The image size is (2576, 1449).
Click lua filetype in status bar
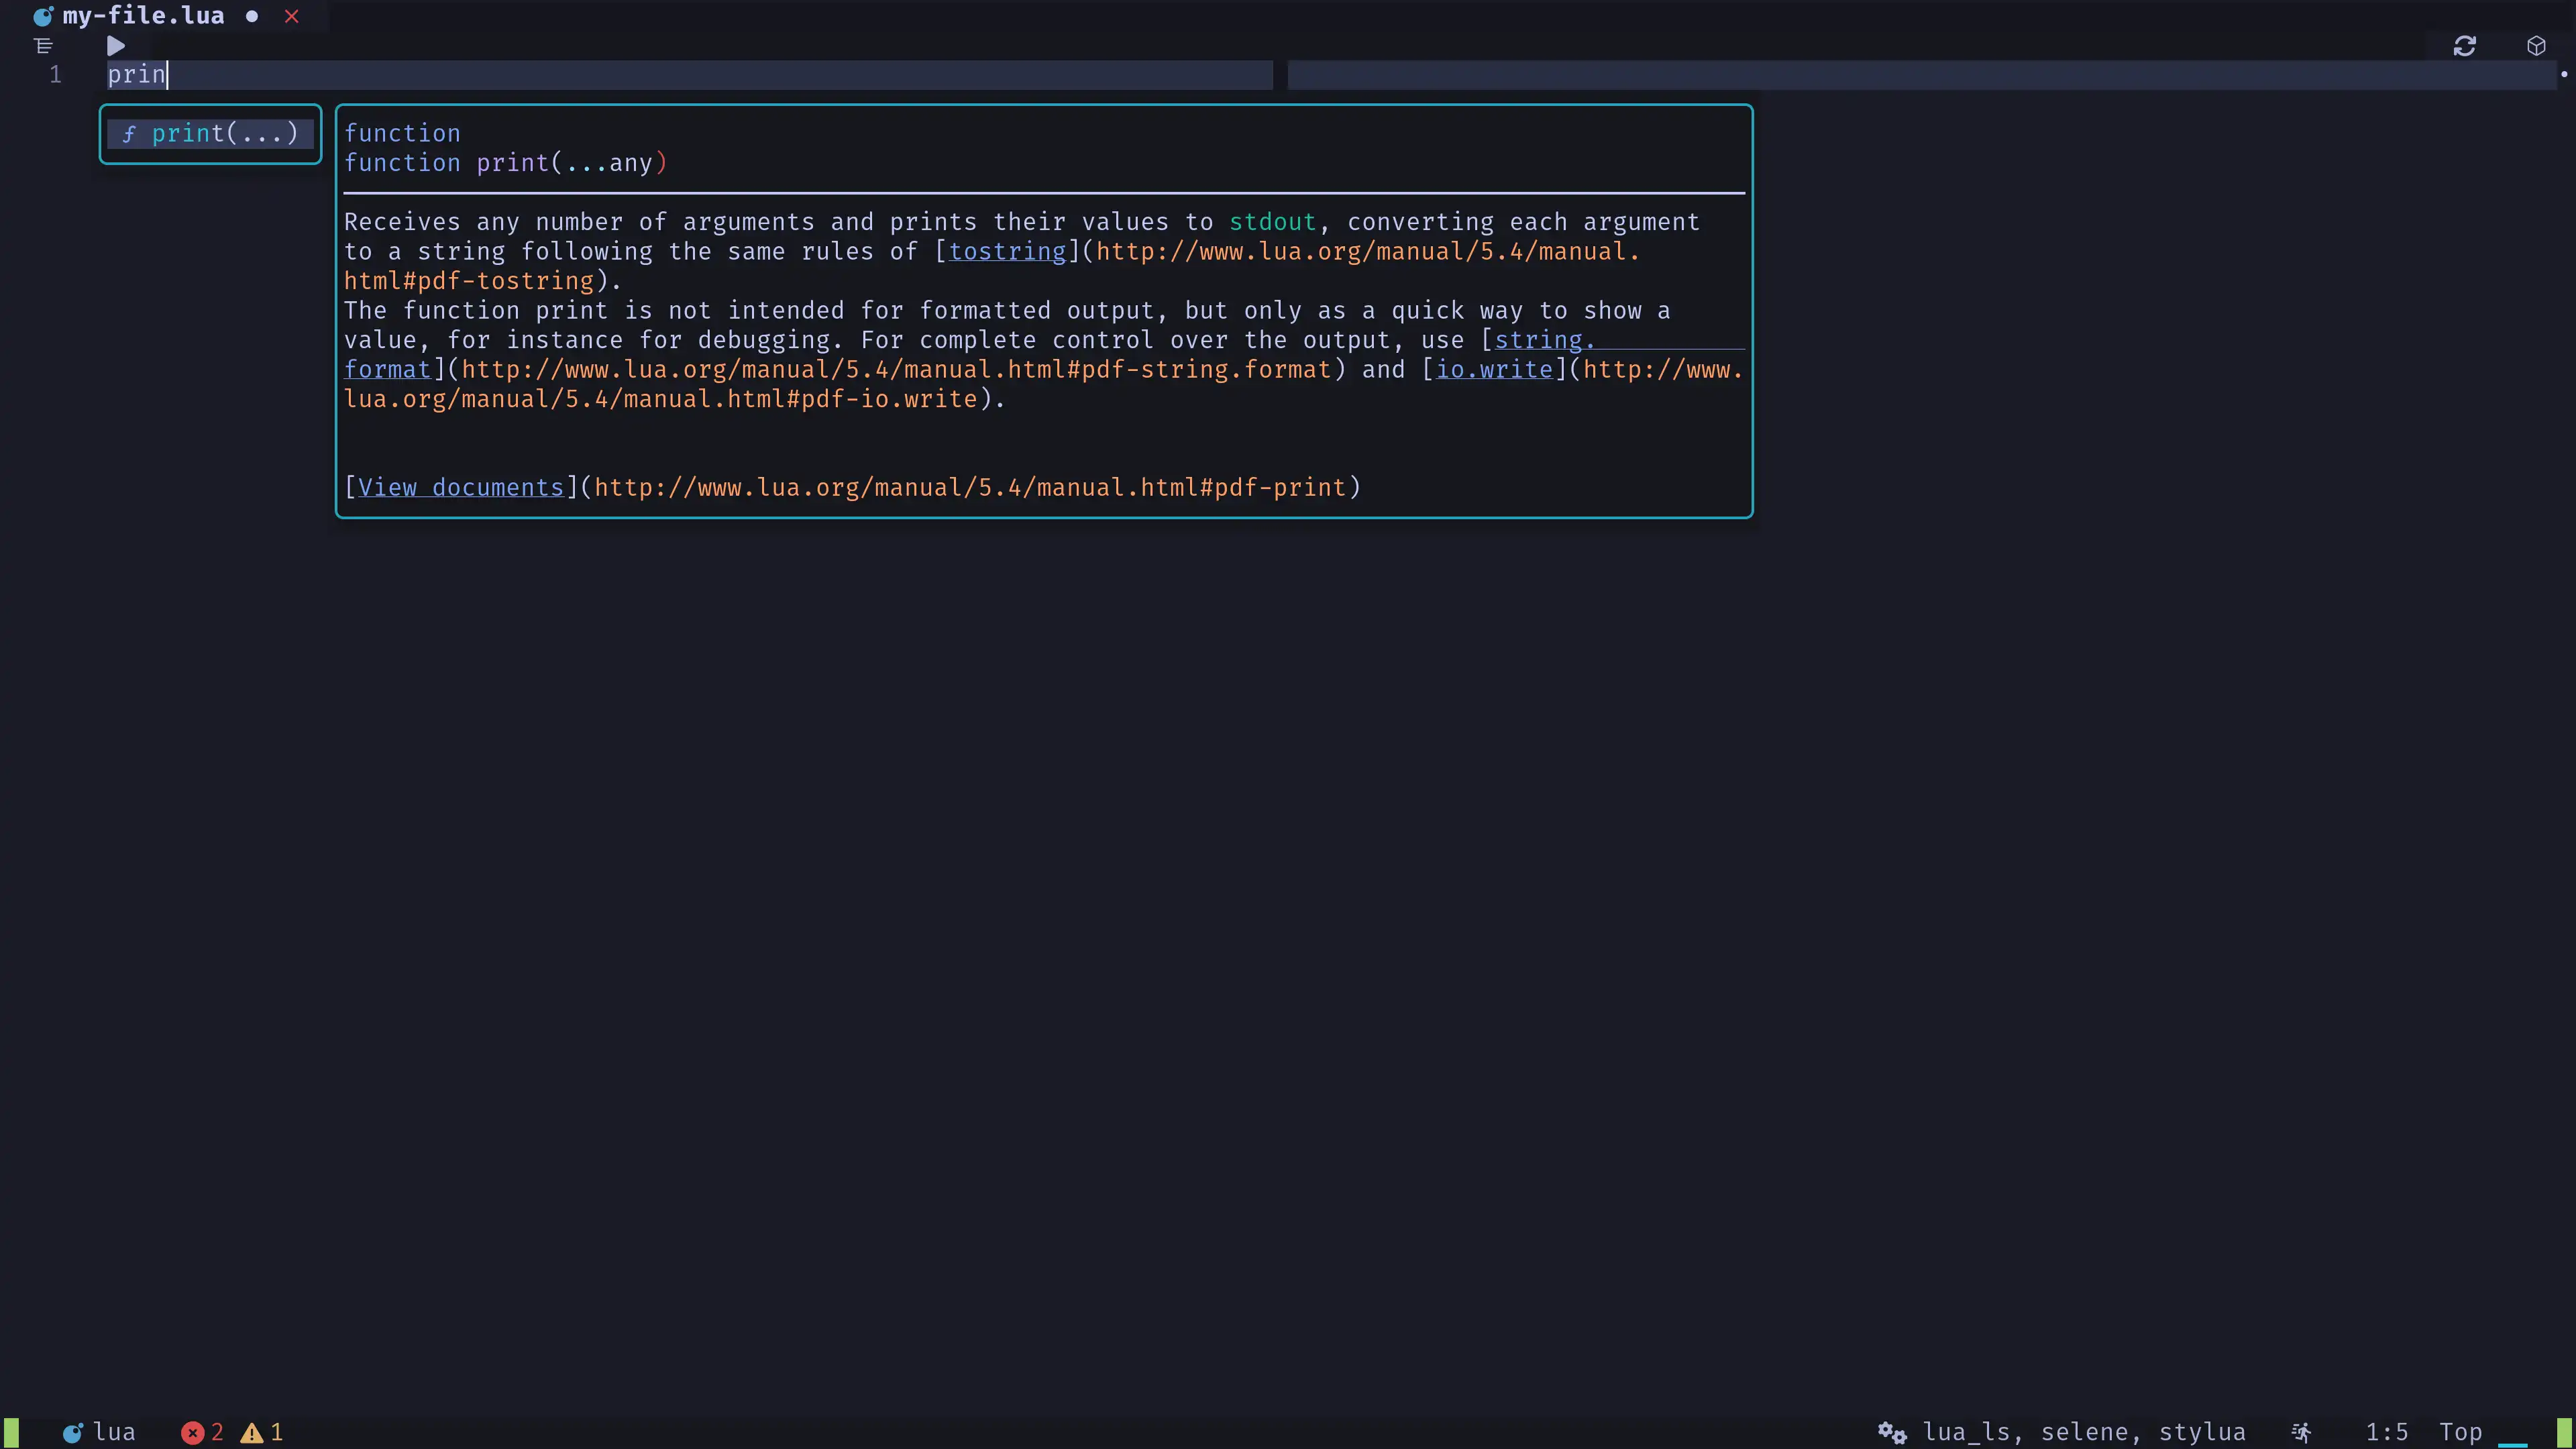(x=114, y=1433)
